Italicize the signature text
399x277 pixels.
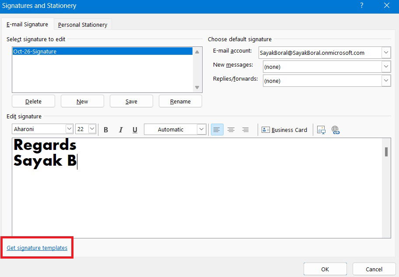(x=120, y=129)
